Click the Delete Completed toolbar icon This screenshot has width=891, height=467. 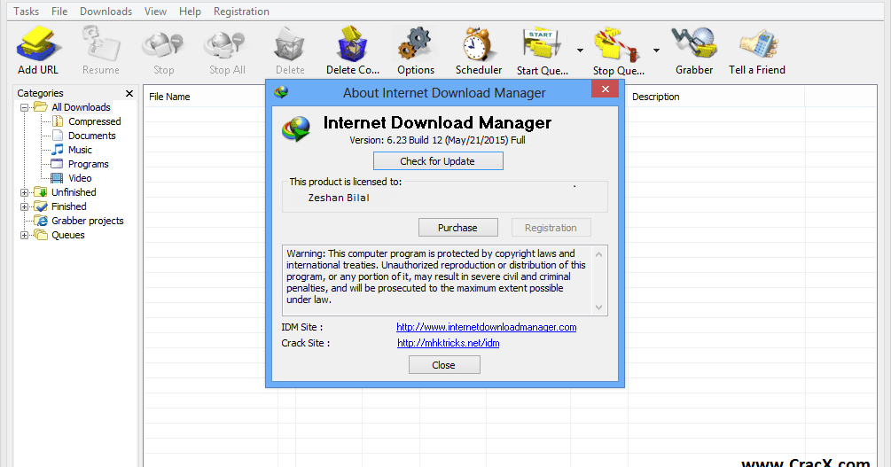[352, 43]
